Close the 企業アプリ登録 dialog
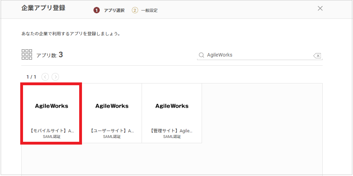The image size is (353, 176). click(320, 9)
